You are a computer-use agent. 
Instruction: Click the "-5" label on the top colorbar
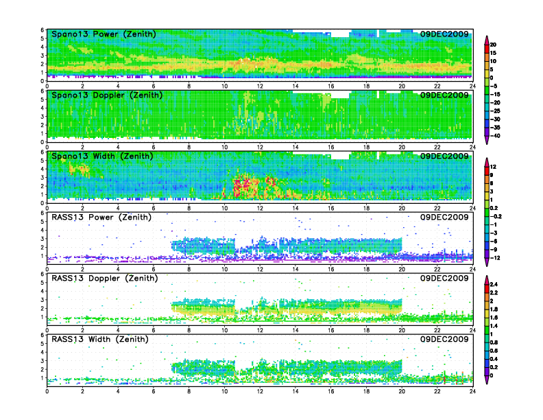tap(494, 86)
